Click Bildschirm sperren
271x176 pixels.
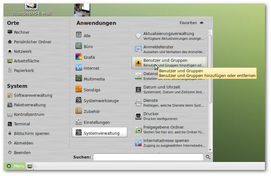tap(31, 133)
